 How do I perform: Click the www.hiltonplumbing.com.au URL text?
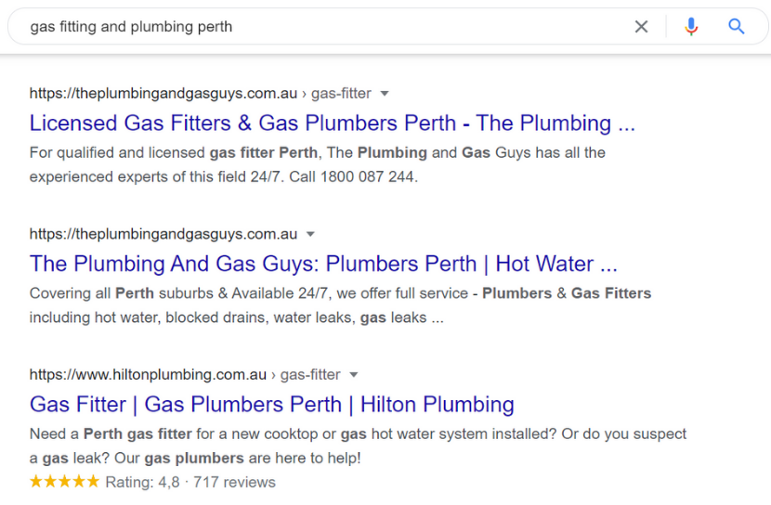point(148,375)
